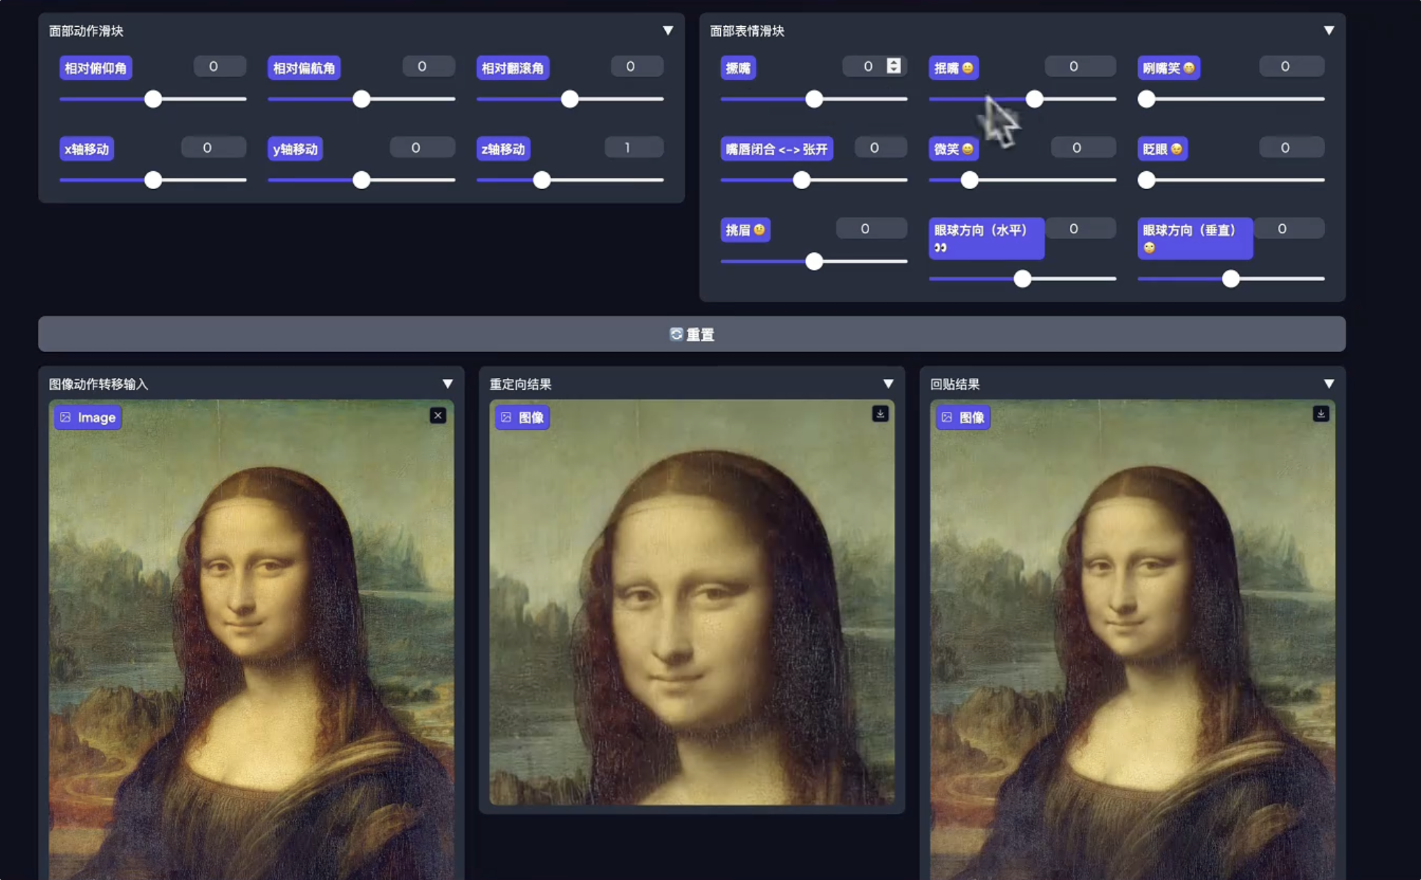Image resolution: width=1421 pixels, height=880 pixels.
Task: Click the x轴移动 slider handle
Action: coord(153,180)
